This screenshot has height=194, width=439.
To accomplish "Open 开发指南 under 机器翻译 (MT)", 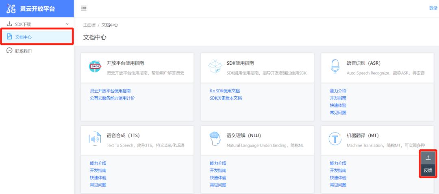I will click(x=338, y=170).
